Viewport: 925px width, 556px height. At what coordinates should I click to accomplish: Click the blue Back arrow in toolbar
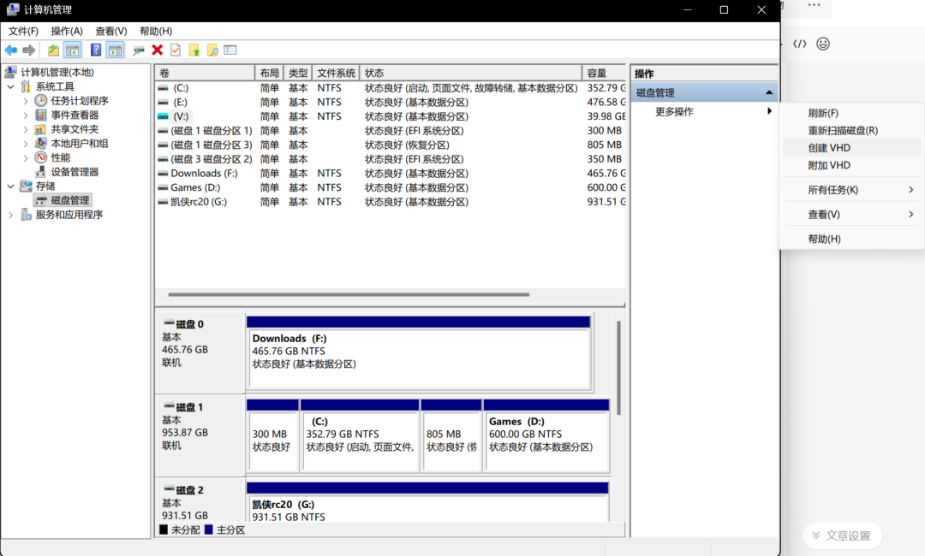click(11, 50)
